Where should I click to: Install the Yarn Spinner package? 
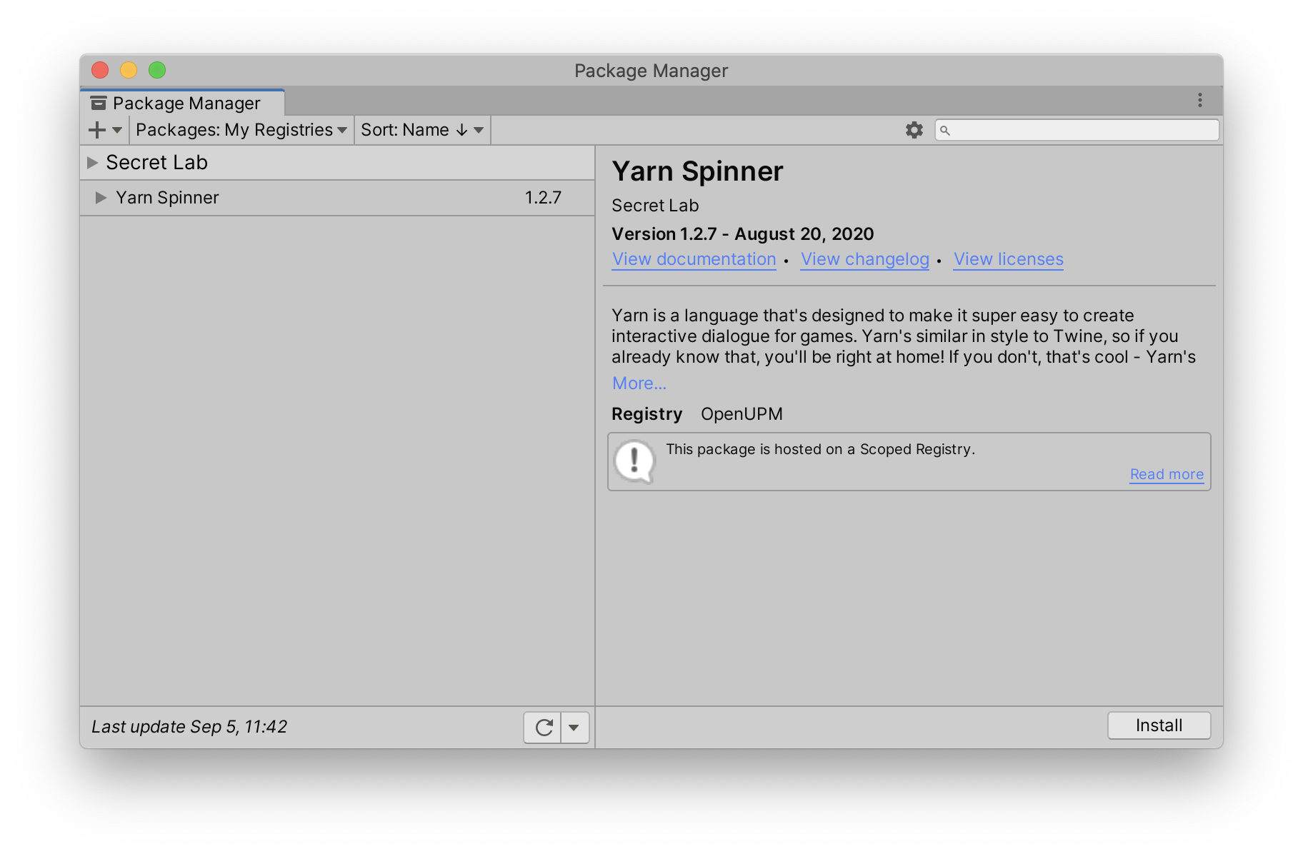(1158, 725)
